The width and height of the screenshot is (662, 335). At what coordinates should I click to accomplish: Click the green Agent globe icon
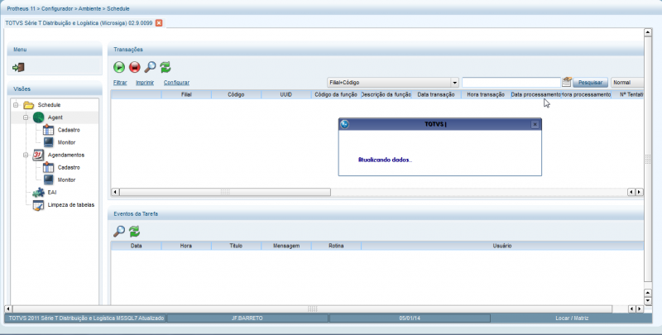38,117
